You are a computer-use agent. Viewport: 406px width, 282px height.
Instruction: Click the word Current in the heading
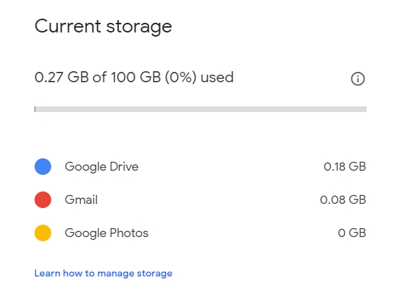(68, 26)
